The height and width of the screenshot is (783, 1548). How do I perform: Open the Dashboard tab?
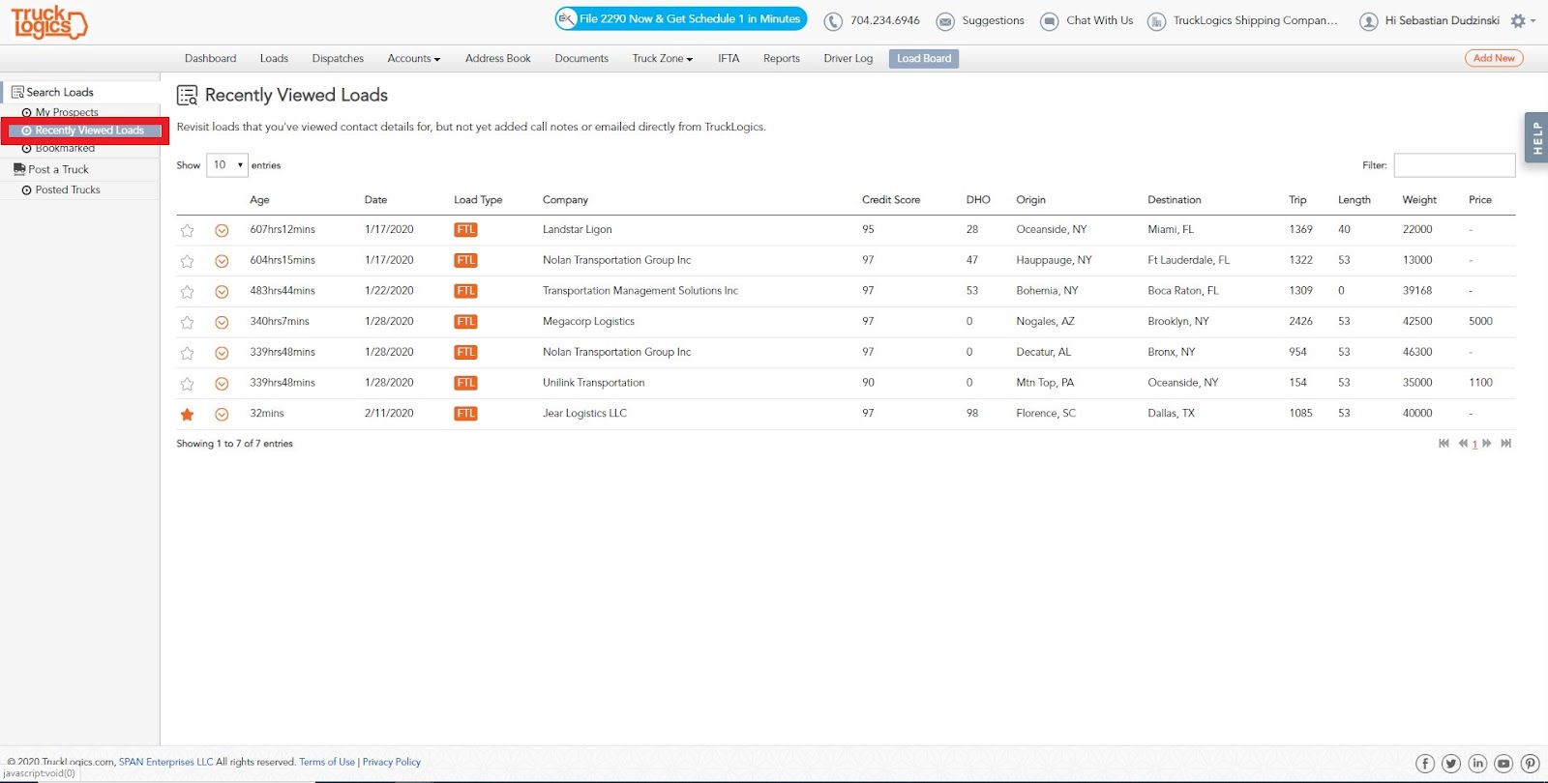point(211,59)
